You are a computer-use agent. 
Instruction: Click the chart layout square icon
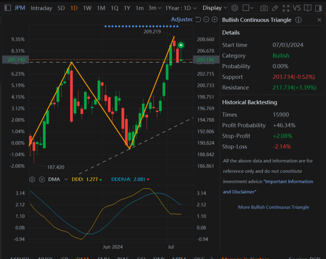tap(246, 8)
